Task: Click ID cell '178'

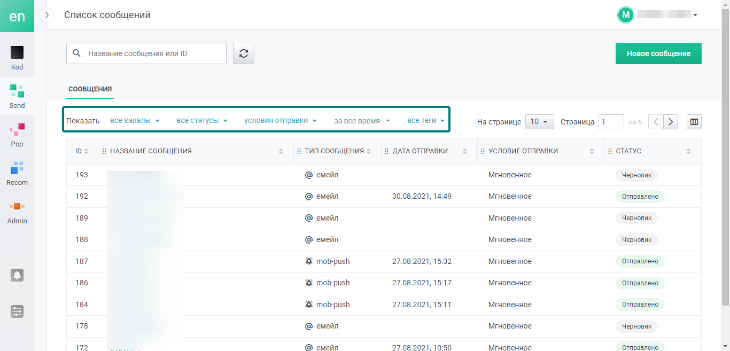Action: [x=82, y=326]
